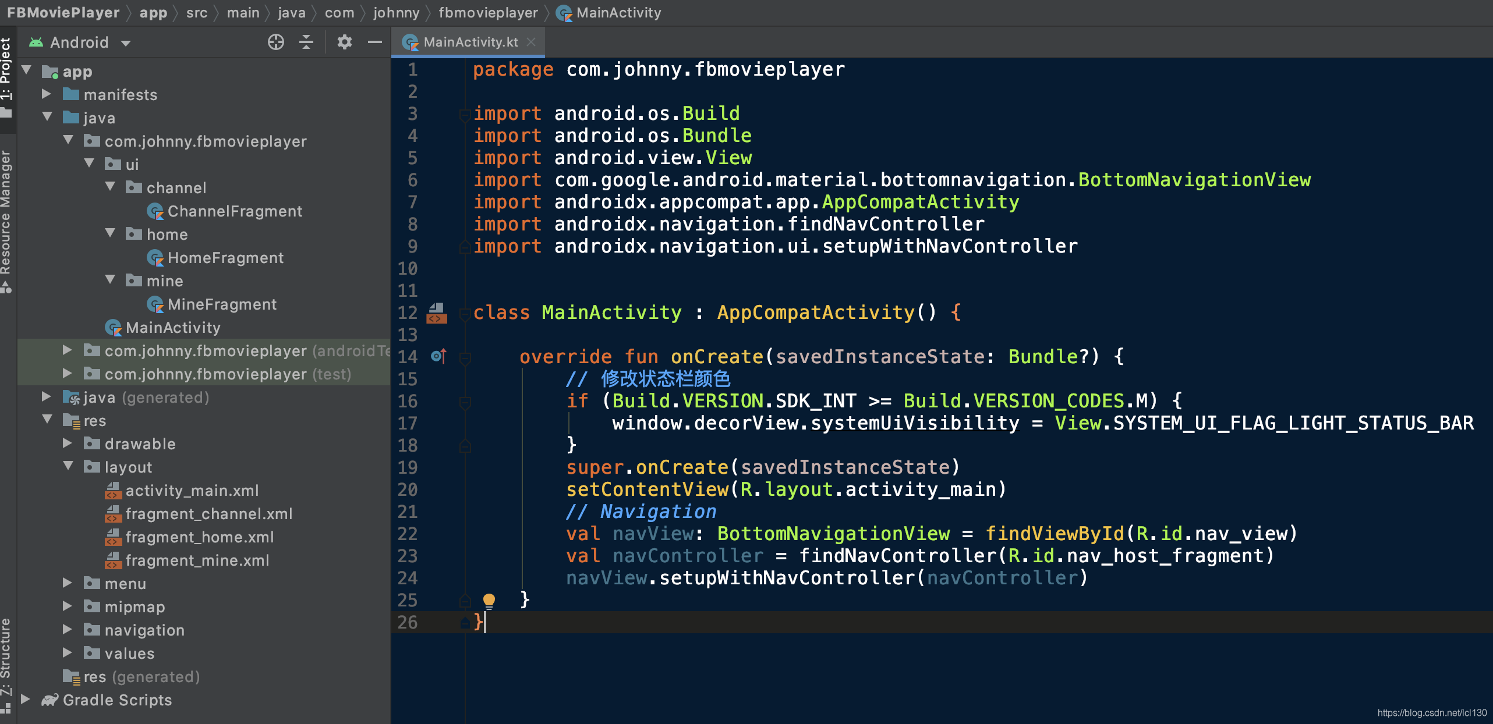1493x724 pixels.
Task: Hide the Project panel with minus icon
Action: point(375,42)
